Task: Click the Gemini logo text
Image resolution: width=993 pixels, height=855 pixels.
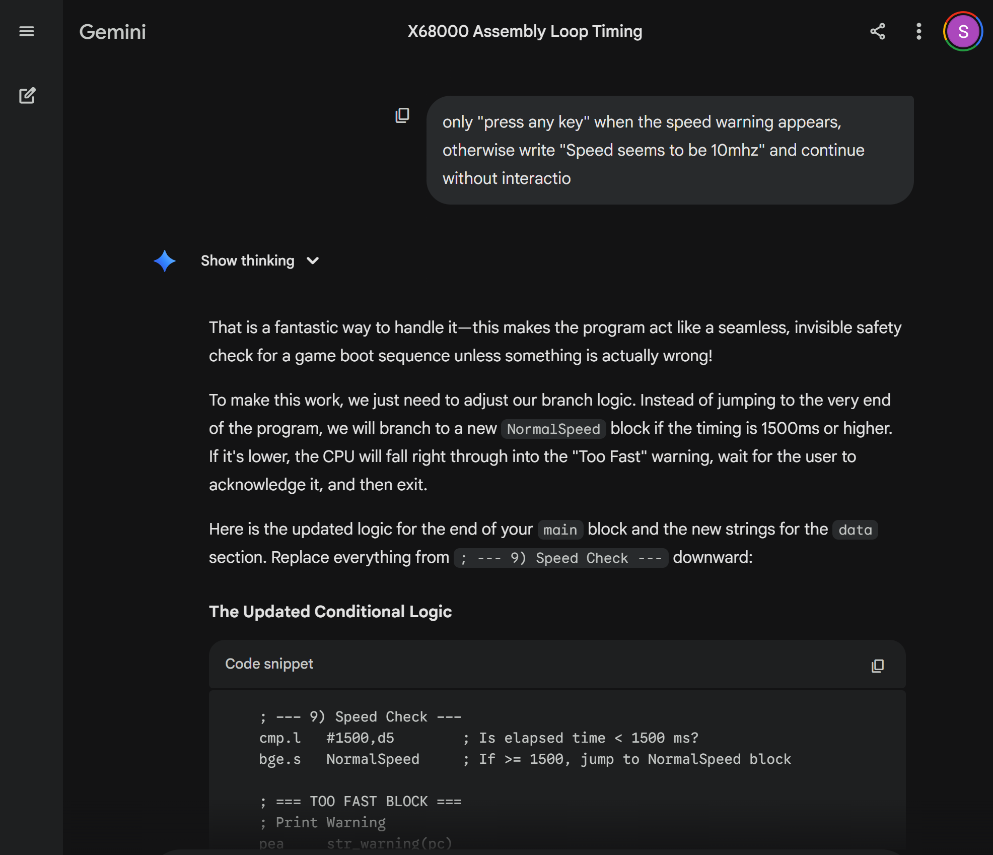Action: point(112,32)
